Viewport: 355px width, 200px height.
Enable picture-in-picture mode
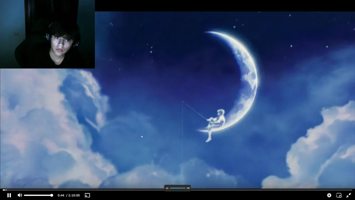click(x=339, y=195)
